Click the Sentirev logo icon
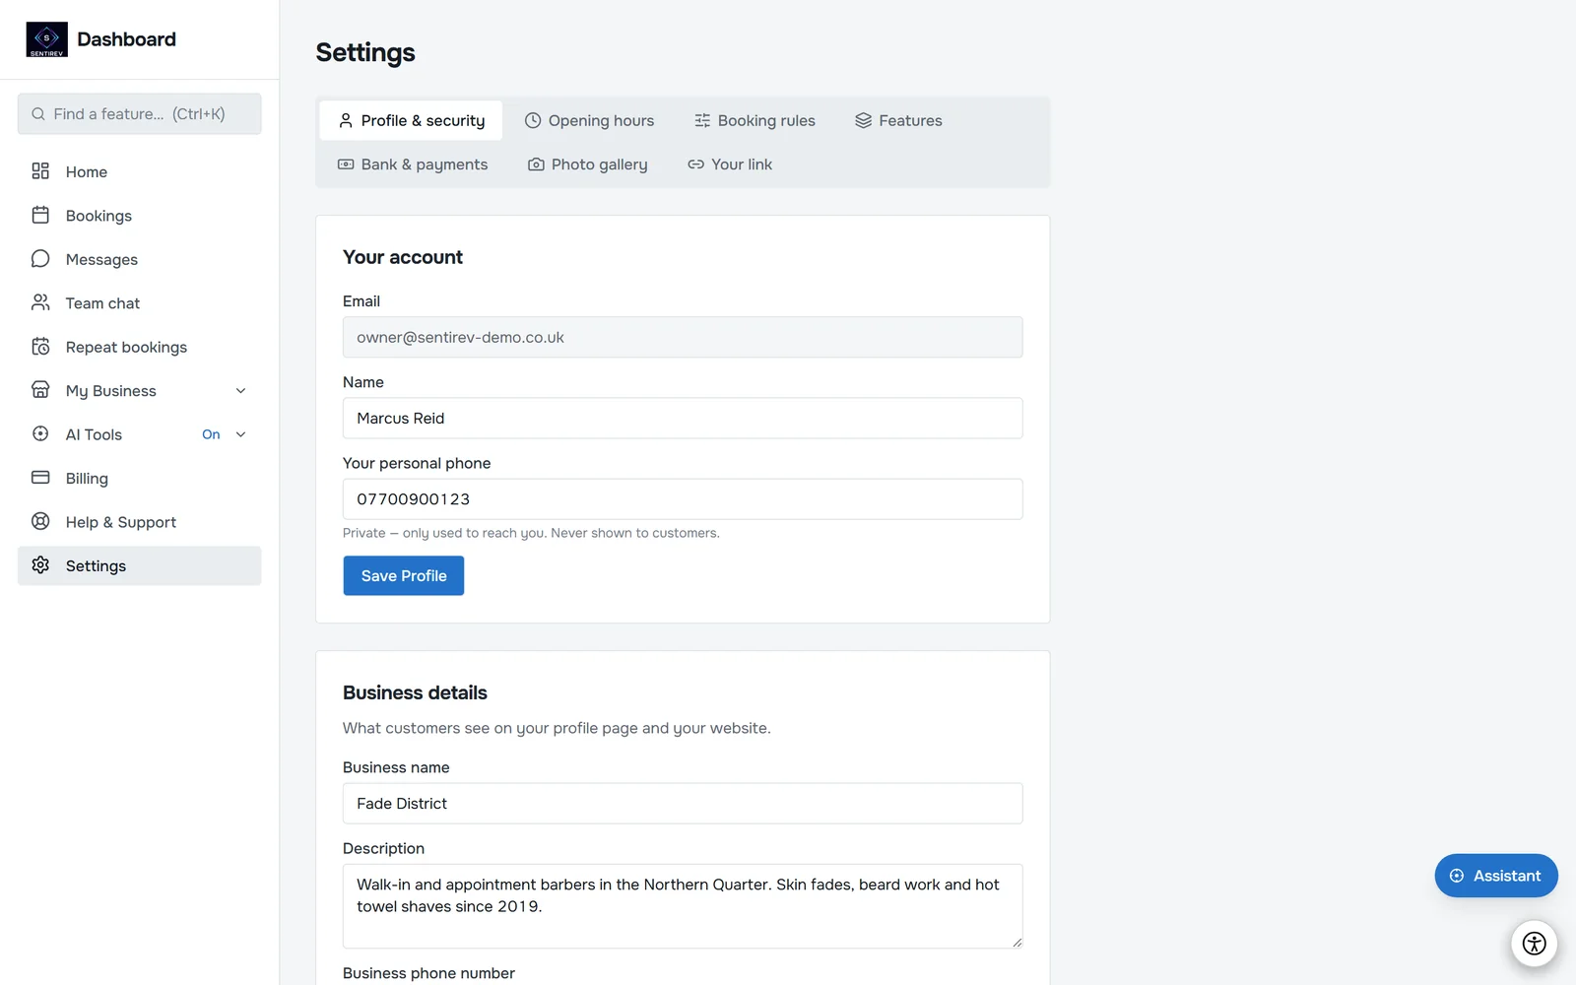 [x=46, y=39]
